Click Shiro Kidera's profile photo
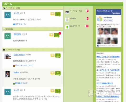Image resolution: width=126 pixels, height=102 pixels. pyautogui.click(x=8, y=56)
